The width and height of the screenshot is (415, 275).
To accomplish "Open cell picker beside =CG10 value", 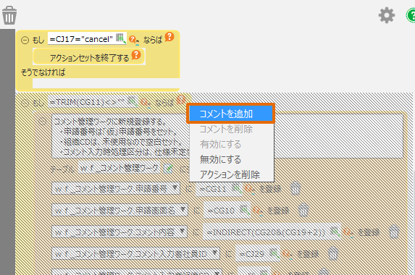I will coord(245,210).
